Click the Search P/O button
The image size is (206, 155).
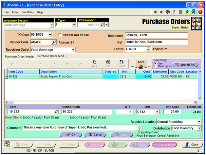185,65
